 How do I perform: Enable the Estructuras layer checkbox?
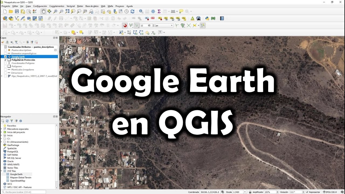point(5,73)
